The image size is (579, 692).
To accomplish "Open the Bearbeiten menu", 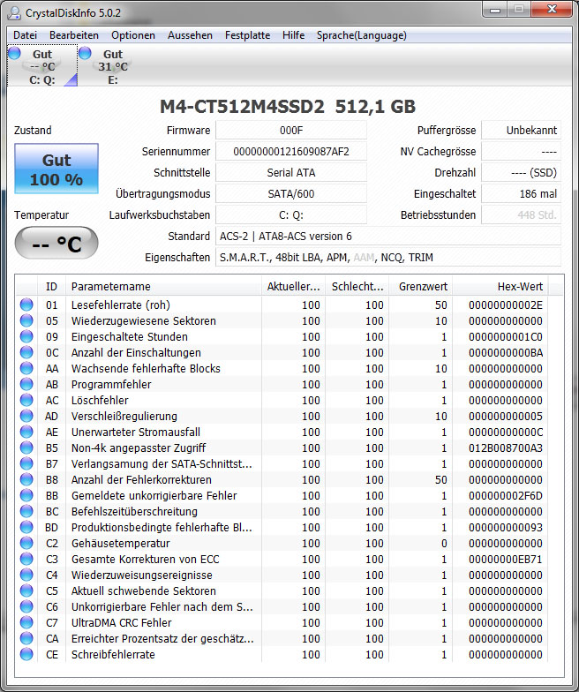I will pos(74,35).
